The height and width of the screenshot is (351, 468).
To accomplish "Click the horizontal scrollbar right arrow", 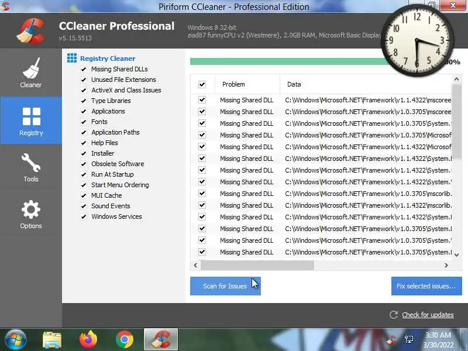I will coord(446,265).
